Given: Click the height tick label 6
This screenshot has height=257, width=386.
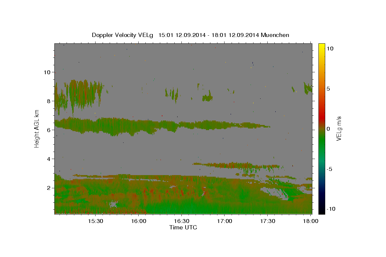Looking at the screenshot, I should [49, 130].
